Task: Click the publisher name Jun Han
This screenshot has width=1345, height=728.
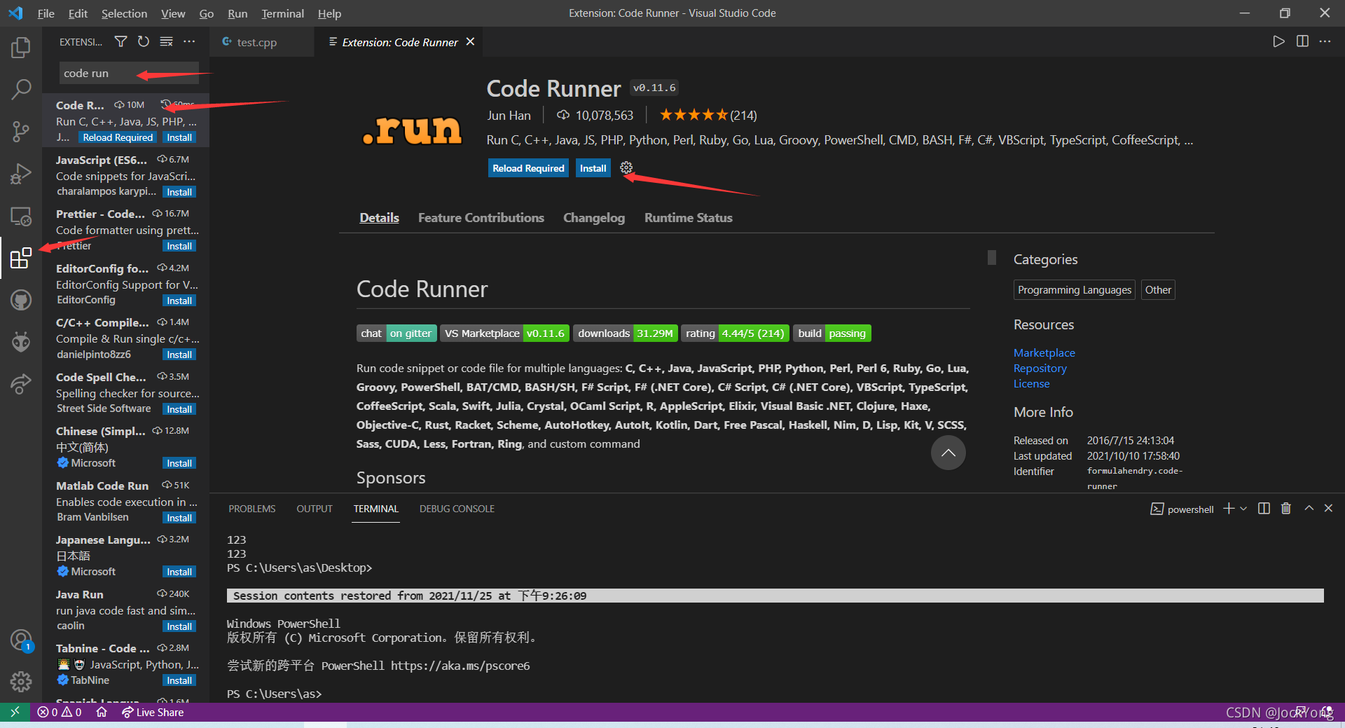Action: [509, 116]
